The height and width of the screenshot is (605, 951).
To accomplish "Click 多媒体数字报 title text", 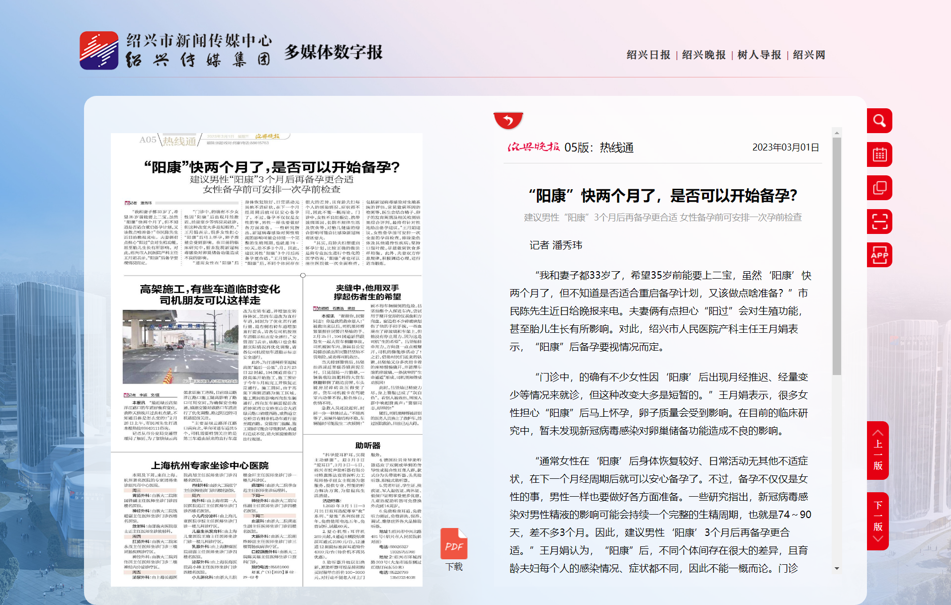I will point(334,52).
